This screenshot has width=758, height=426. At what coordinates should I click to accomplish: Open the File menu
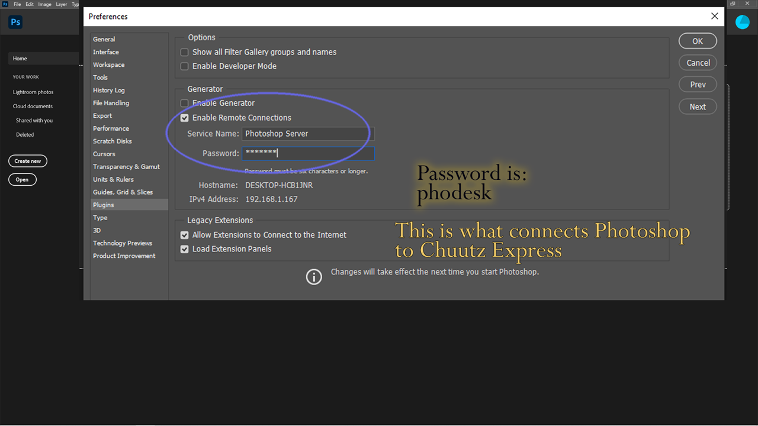18,4
